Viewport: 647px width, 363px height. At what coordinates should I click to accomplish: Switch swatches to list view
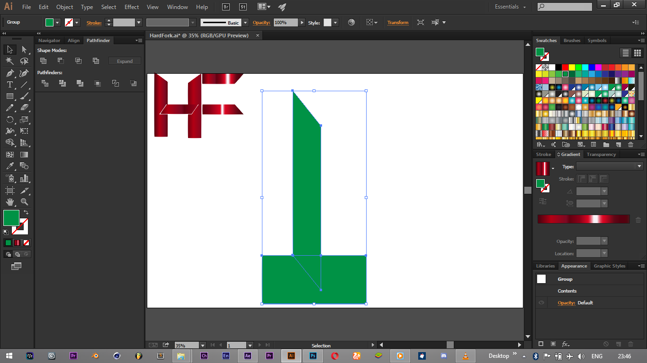626,53
